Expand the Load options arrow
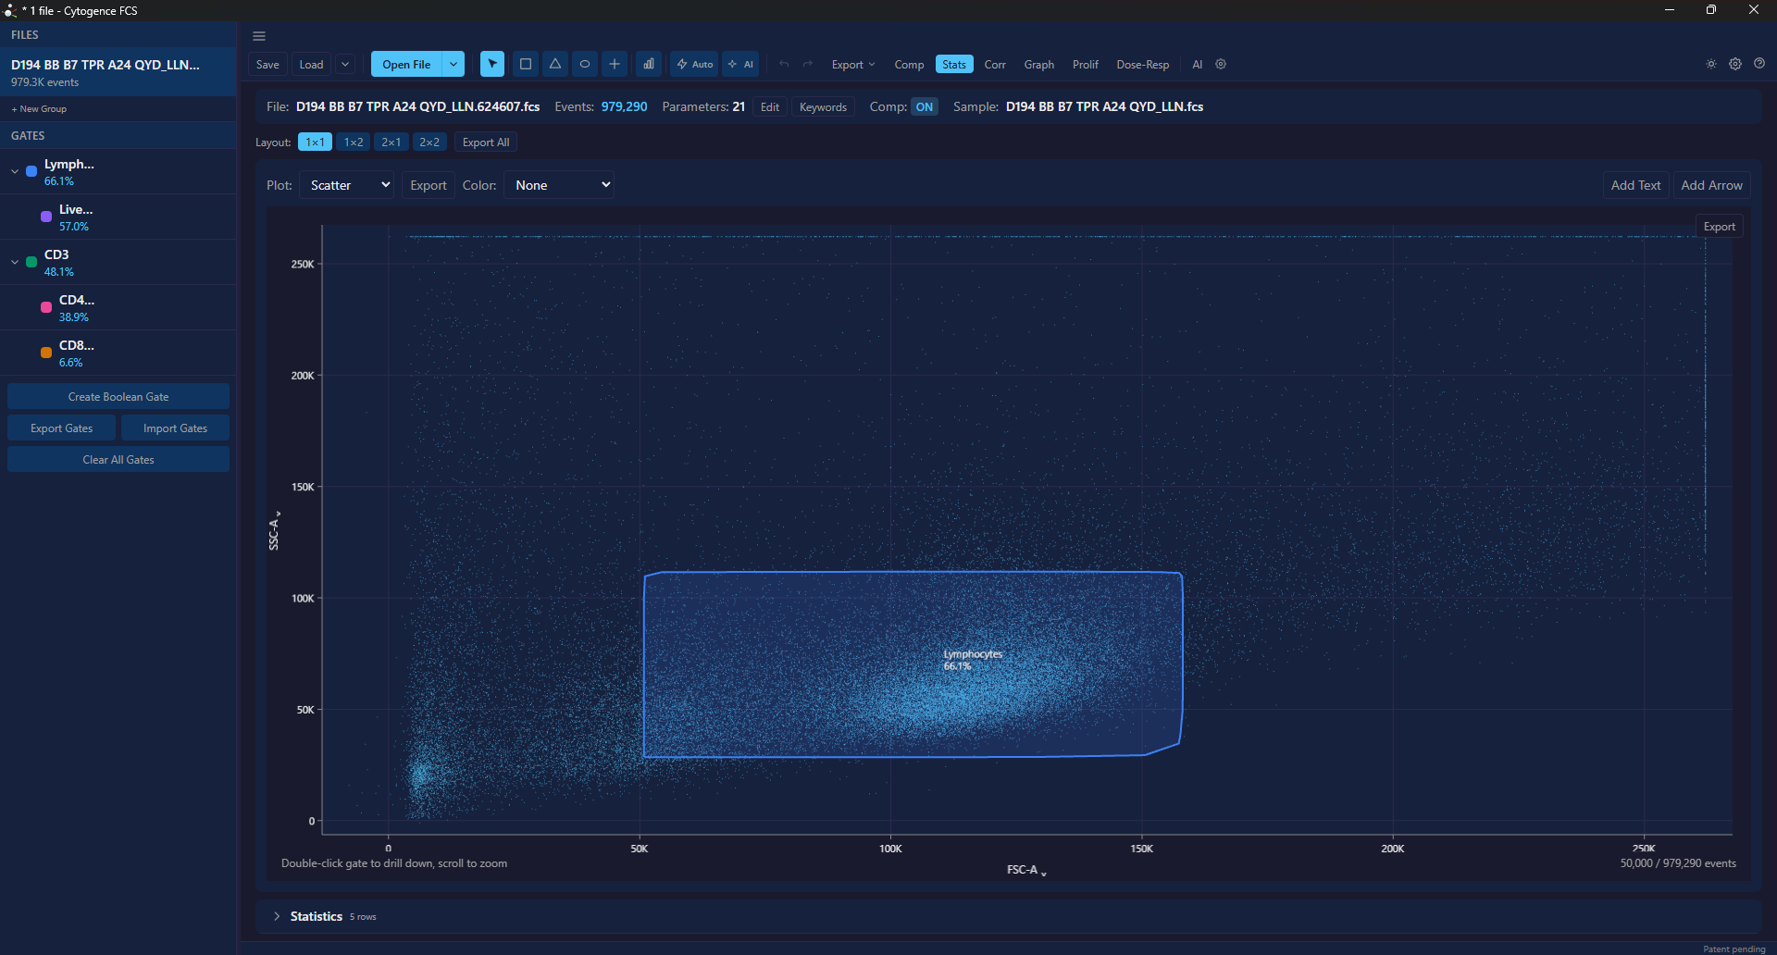Image resolution: width=1777 pixels, height=955 pixels. (x=345, y=64)
